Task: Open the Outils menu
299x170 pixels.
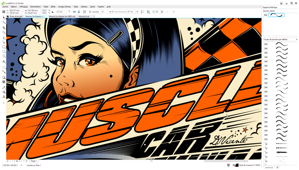Action: [93, 7]
